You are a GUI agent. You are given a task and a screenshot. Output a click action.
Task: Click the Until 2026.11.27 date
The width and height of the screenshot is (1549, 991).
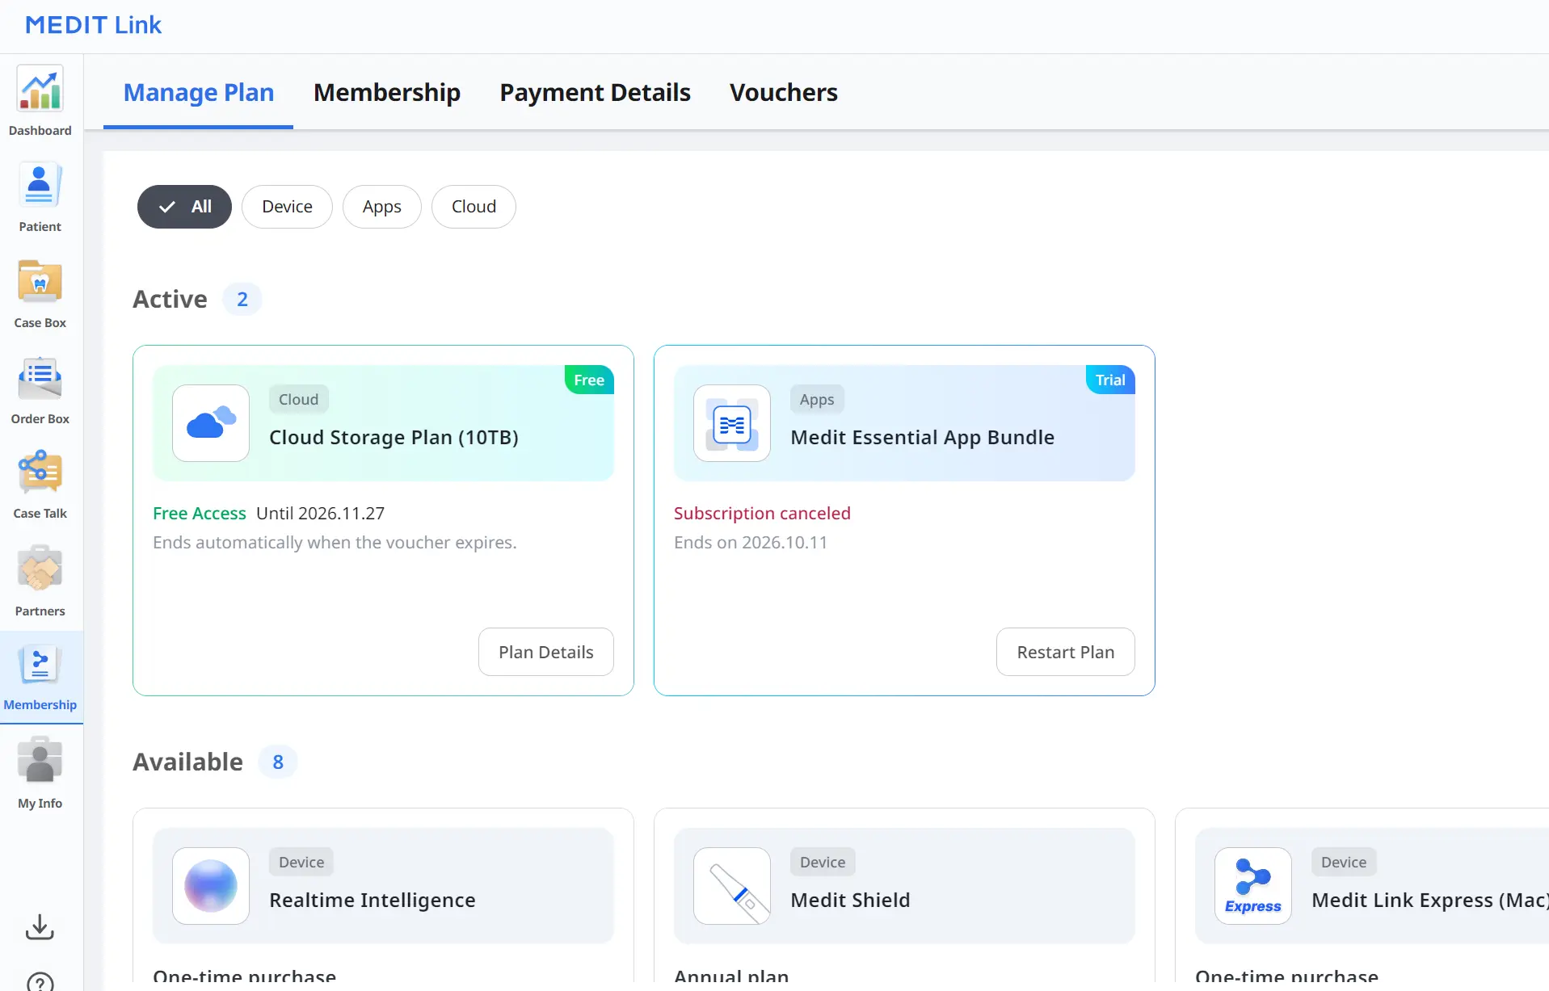[321, 514]
